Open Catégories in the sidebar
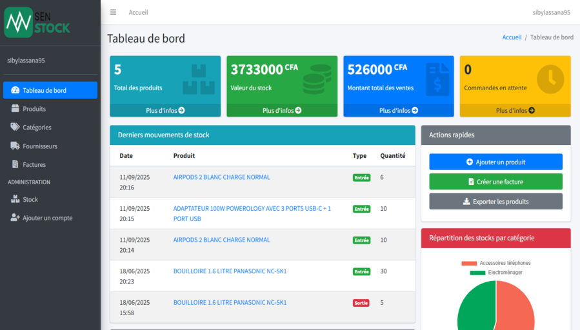The width and height of the screenshot is (580, 330). point(37,128)
